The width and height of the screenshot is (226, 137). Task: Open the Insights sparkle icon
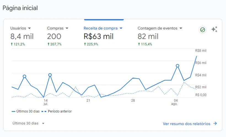point(214,29)
